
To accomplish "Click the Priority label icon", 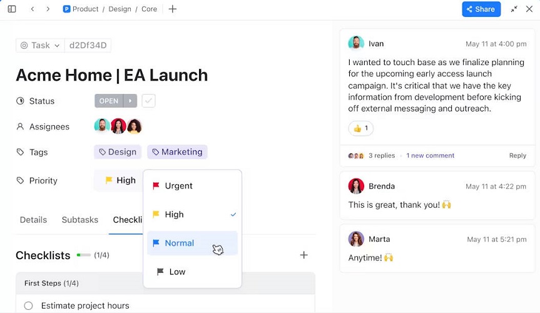I will tap(20, 180).
